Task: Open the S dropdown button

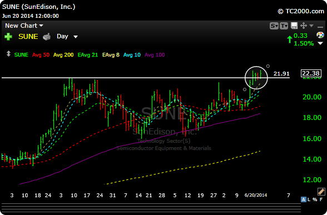Action: [274, 26]
